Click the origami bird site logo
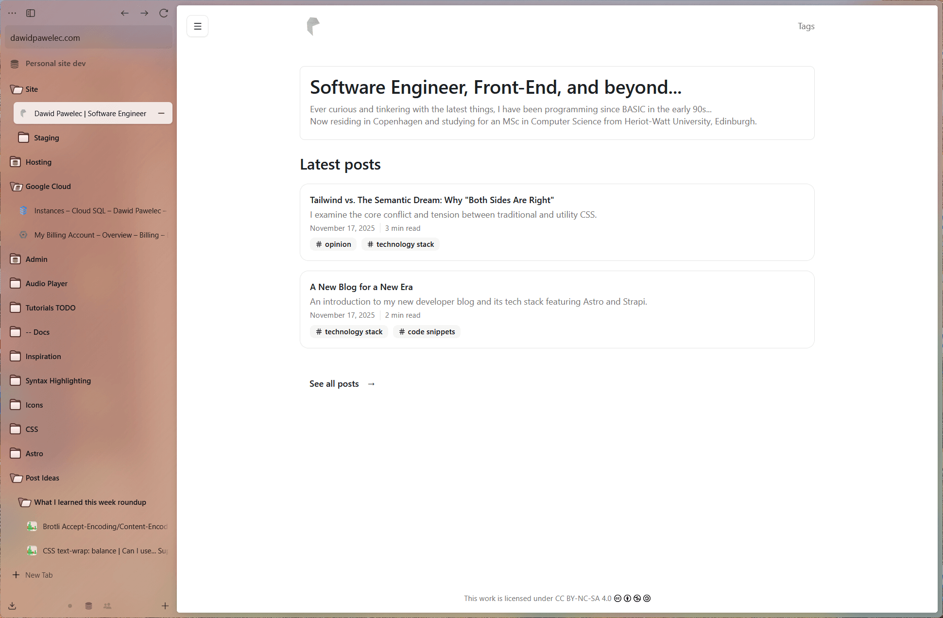This screenshot has height=618, width=943. point(313,26)
